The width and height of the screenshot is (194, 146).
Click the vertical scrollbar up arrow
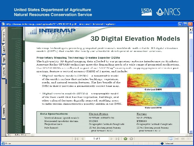(191, 33)
